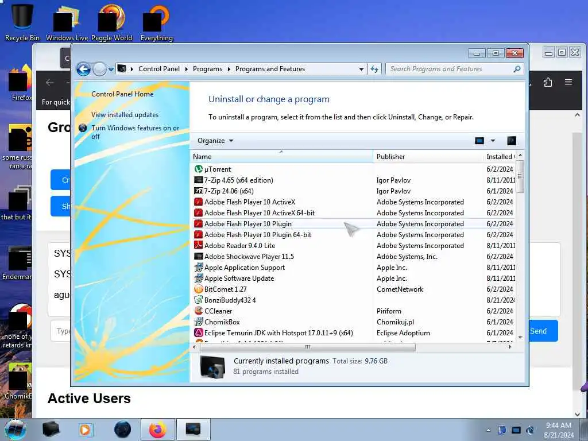Click the Back navigation arrow
588x441 pixels.
click(x=83, y=69)
